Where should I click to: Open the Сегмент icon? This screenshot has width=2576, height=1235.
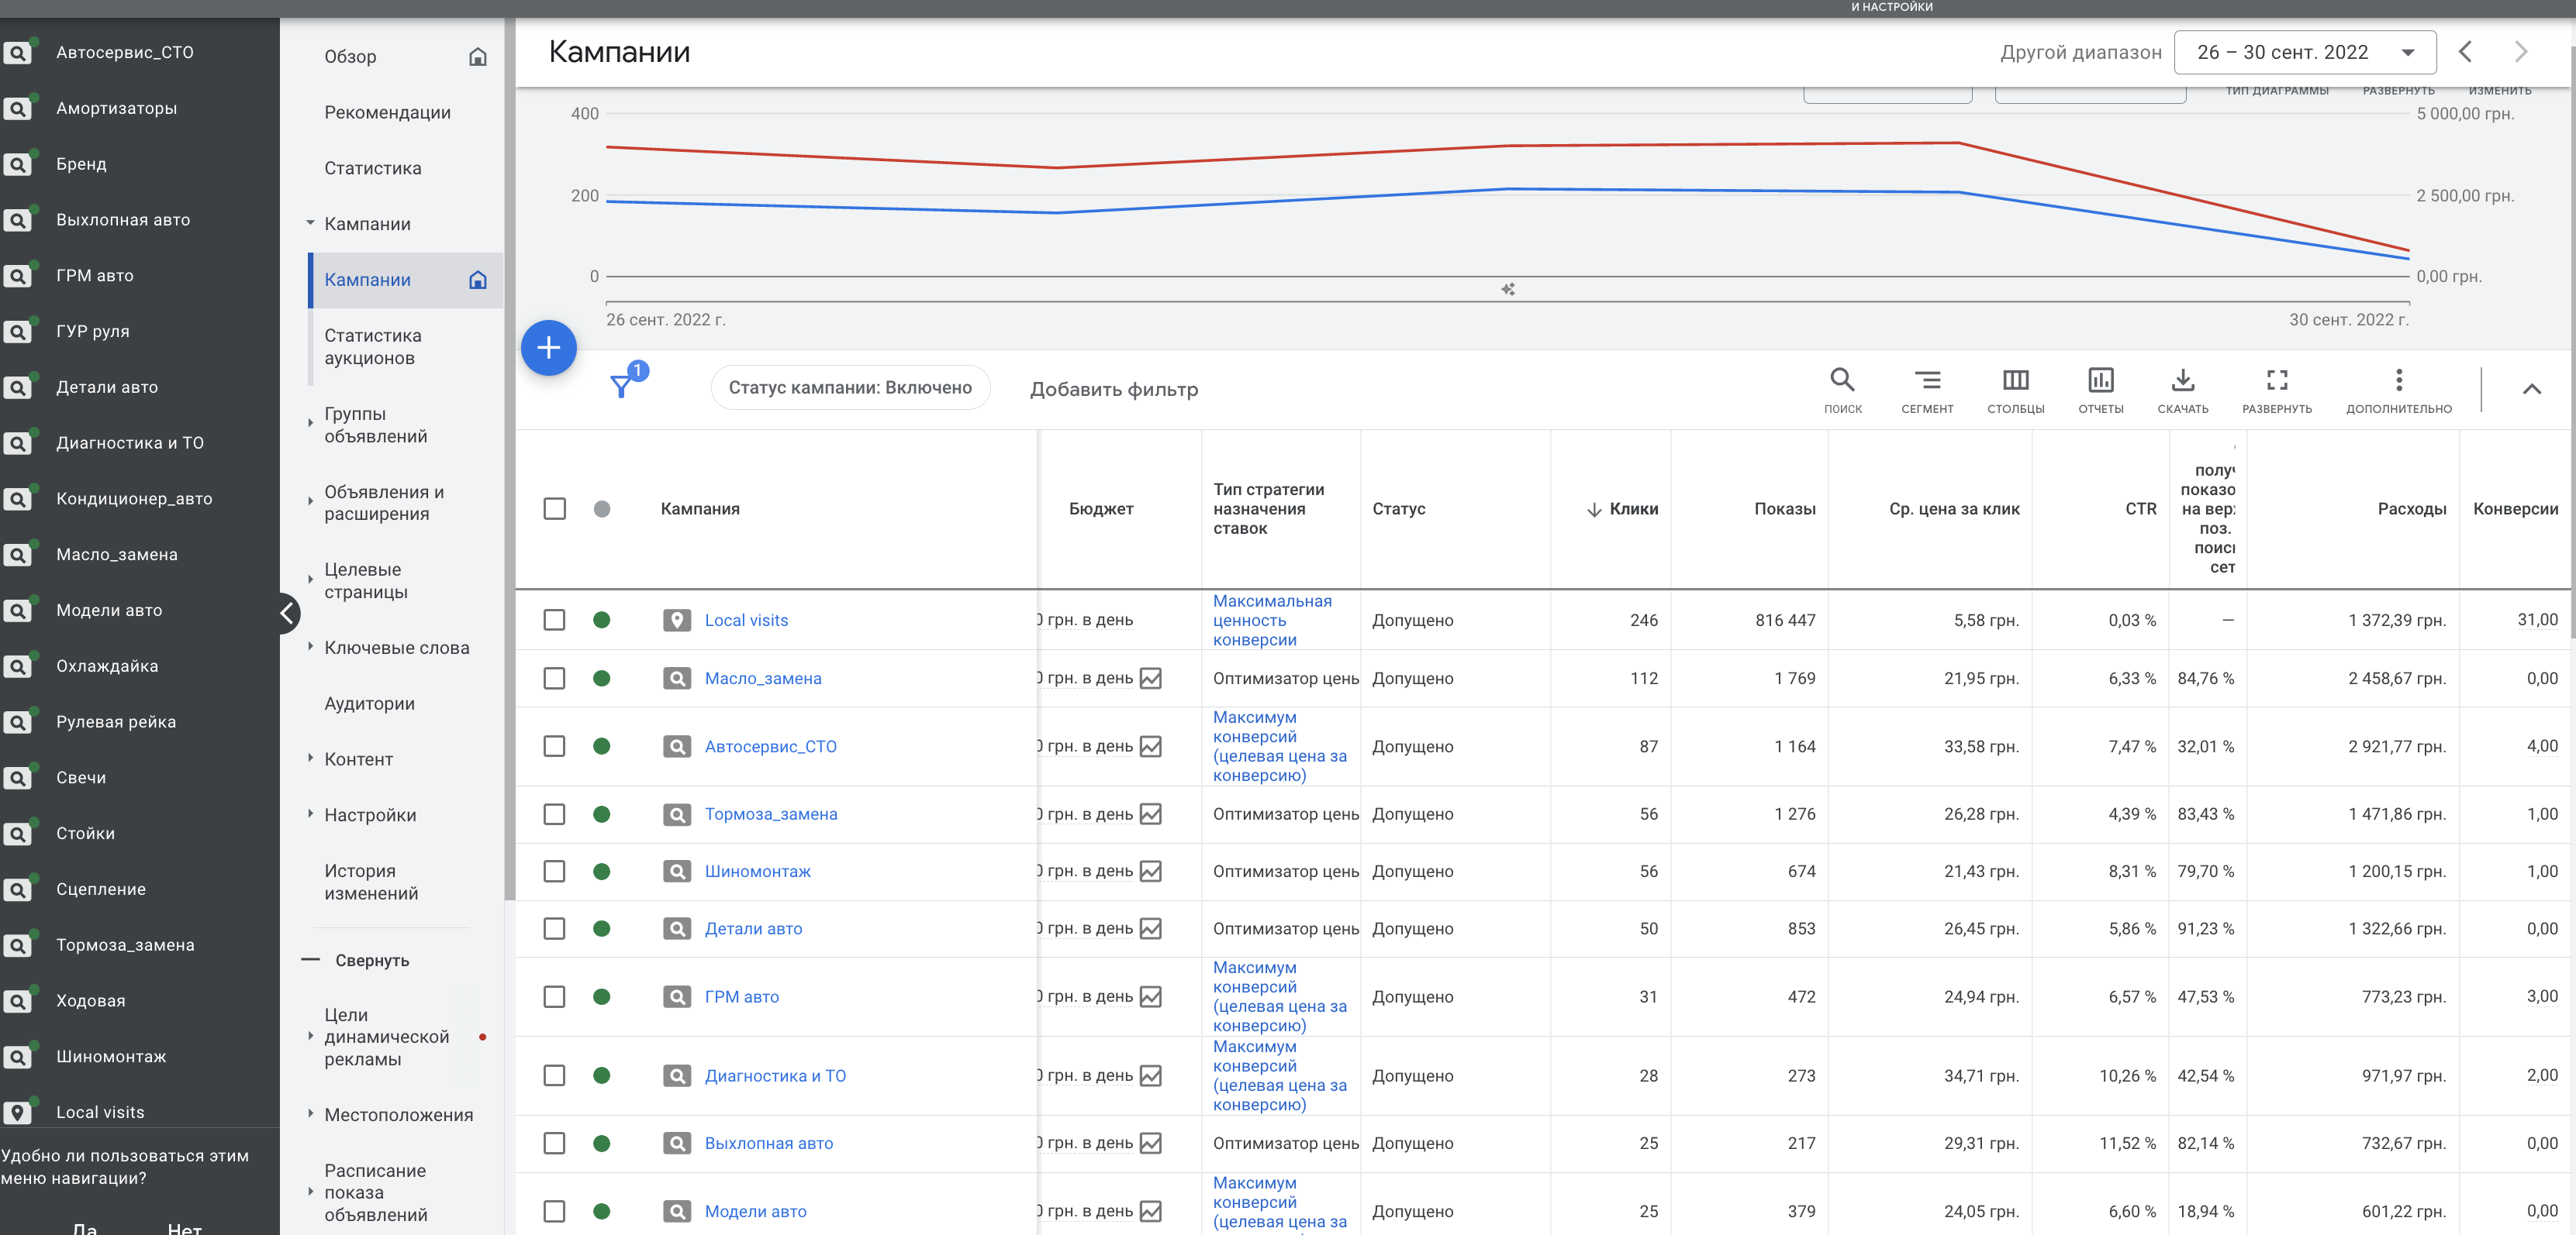pos(1927,380)
